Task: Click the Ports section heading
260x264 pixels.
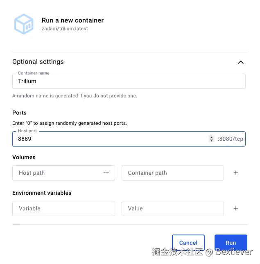Action: click(x=20, y=113)
